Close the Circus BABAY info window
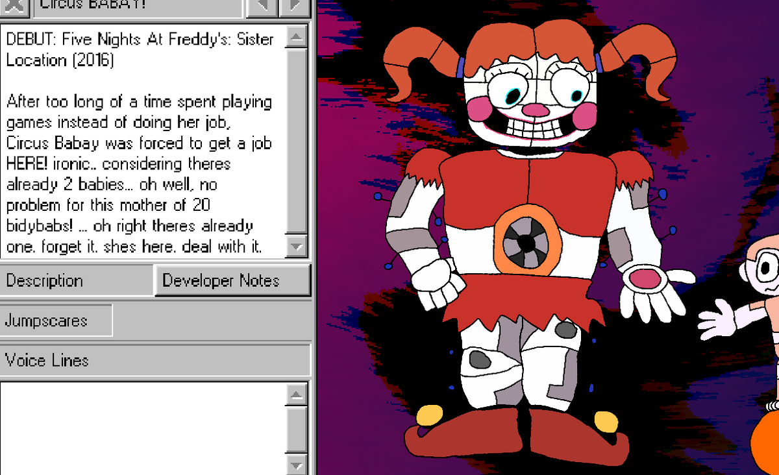The image size is (779, 475). (14, 6)
